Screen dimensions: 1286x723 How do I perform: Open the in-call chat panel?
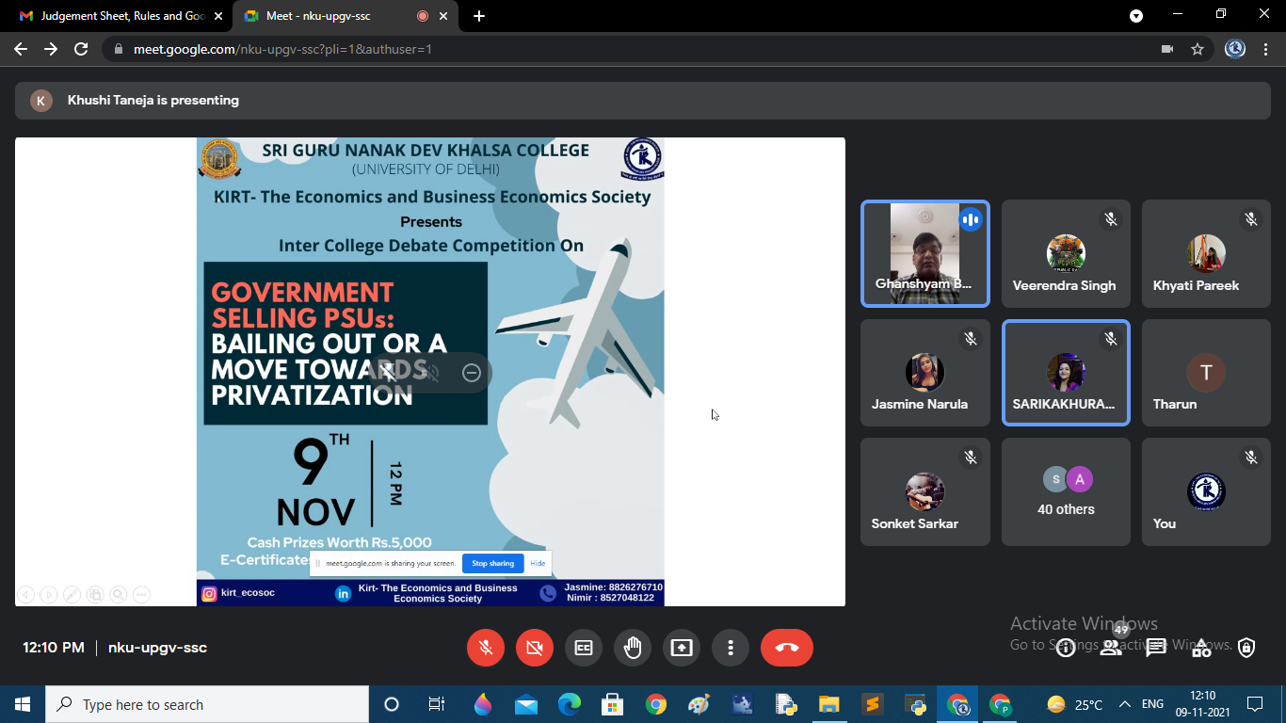coord(1156,648)
